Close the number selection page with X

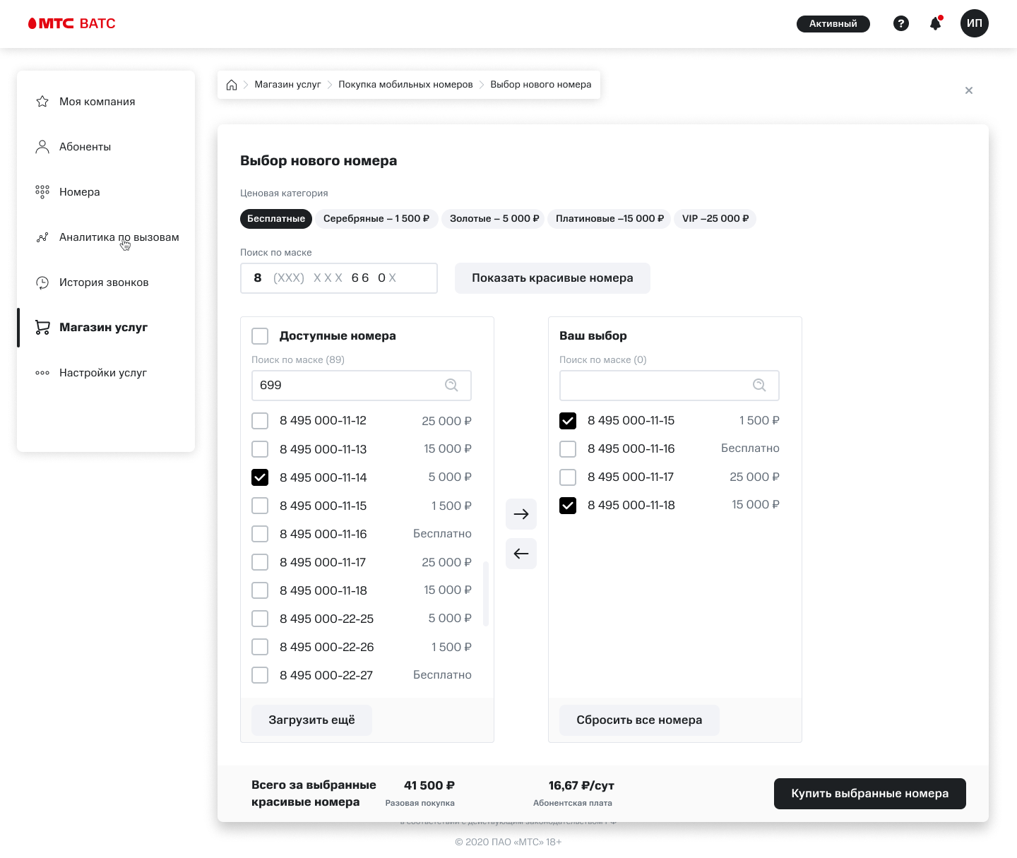click(x=969, y=90)
